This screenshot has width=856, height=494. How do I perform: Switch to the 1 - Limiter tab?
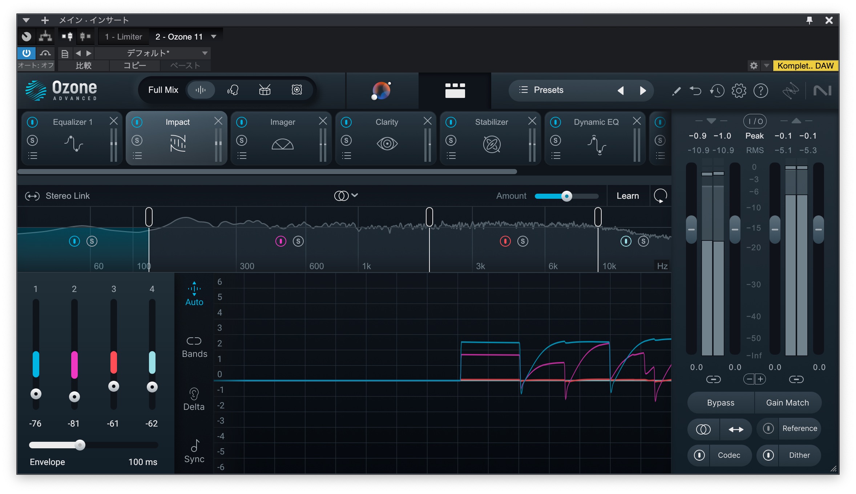pos(124,37)
